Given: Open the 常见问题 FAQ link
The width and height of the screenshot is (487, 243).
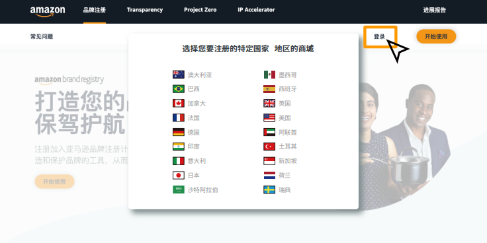Looking at the screenshot, I should [42, 36].
